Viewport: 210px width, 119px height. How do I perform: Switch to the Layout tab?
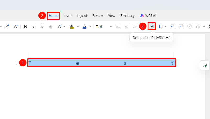coord(82,16)
